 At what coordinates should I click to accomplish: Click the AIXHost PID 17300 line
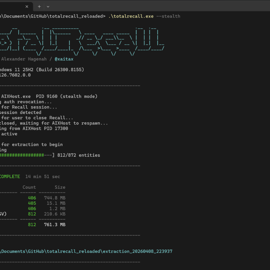[34, 128]
